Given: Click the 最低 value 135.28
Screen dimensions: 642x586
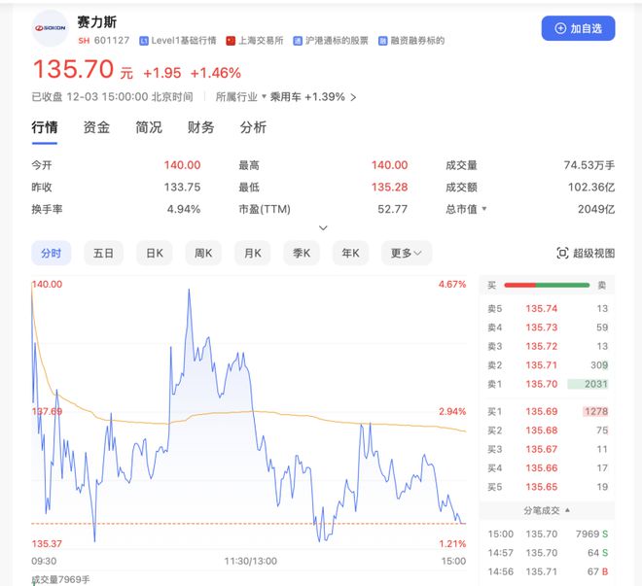Looking at the screenshot, I should coord(389,188).
